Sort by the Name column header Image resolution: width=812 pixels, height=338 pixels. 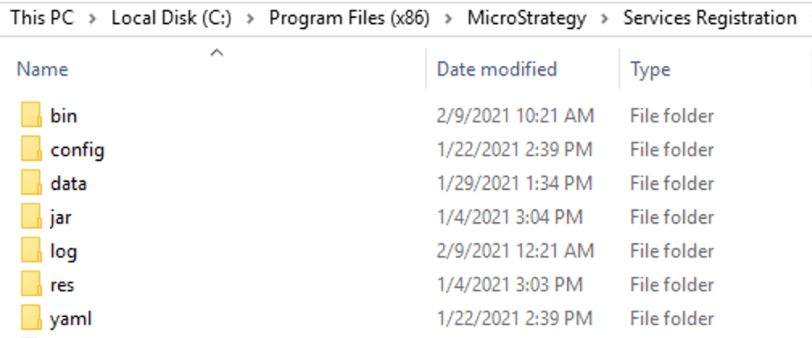click(x=42, y=70)
